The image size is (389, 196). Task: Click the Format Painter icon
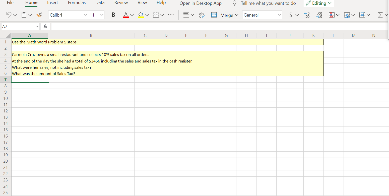[39, 15]
